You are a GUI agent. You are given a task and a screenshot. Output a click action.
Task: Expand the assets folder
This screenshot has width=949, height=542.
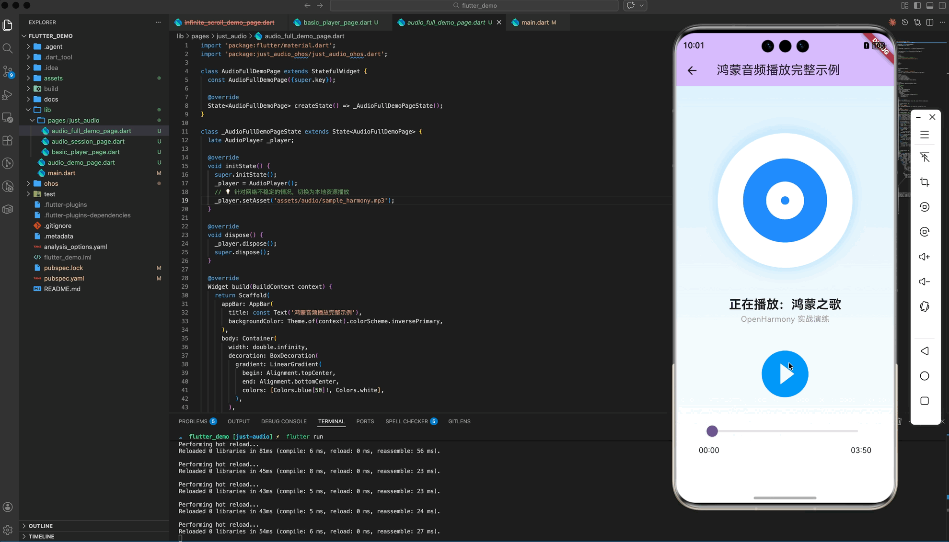point(53,79)
